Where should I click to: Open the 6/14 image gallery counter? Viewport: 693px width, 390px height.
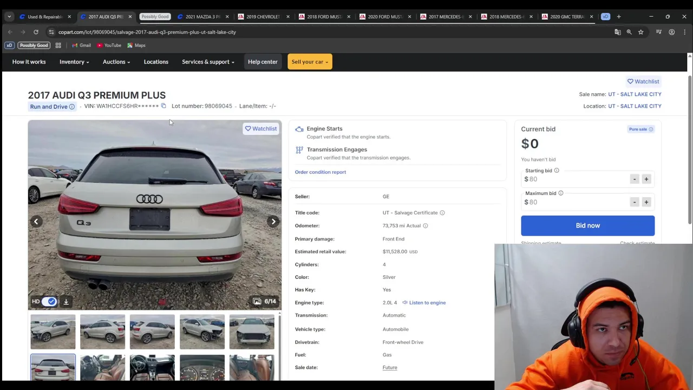pos(264,301)
